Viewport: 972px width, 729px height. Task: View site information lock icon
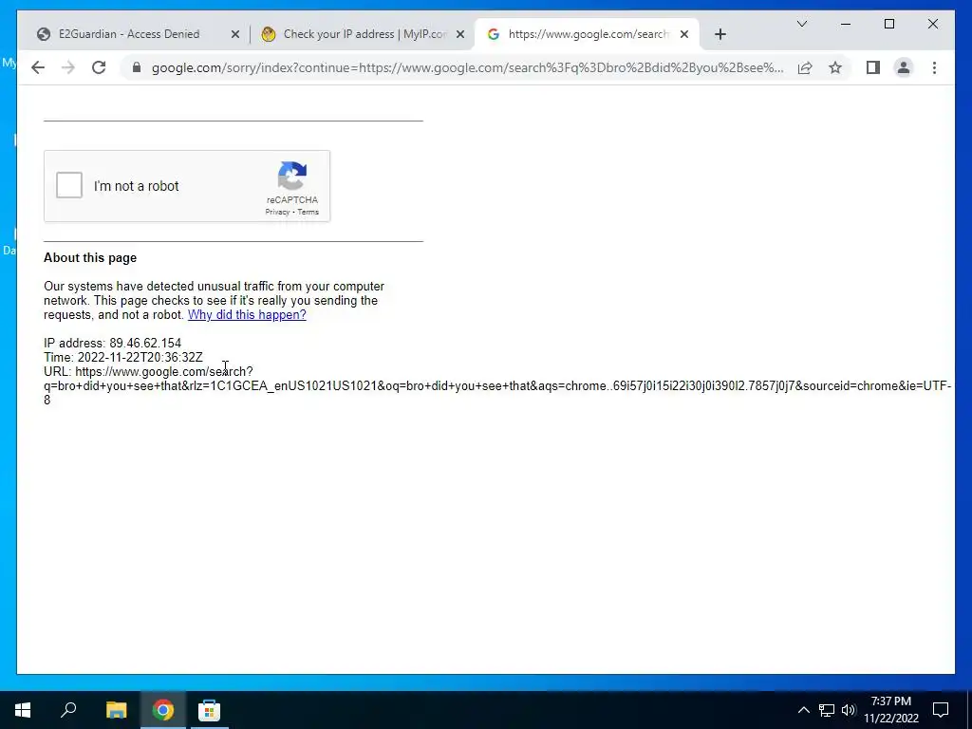[137, 67]
